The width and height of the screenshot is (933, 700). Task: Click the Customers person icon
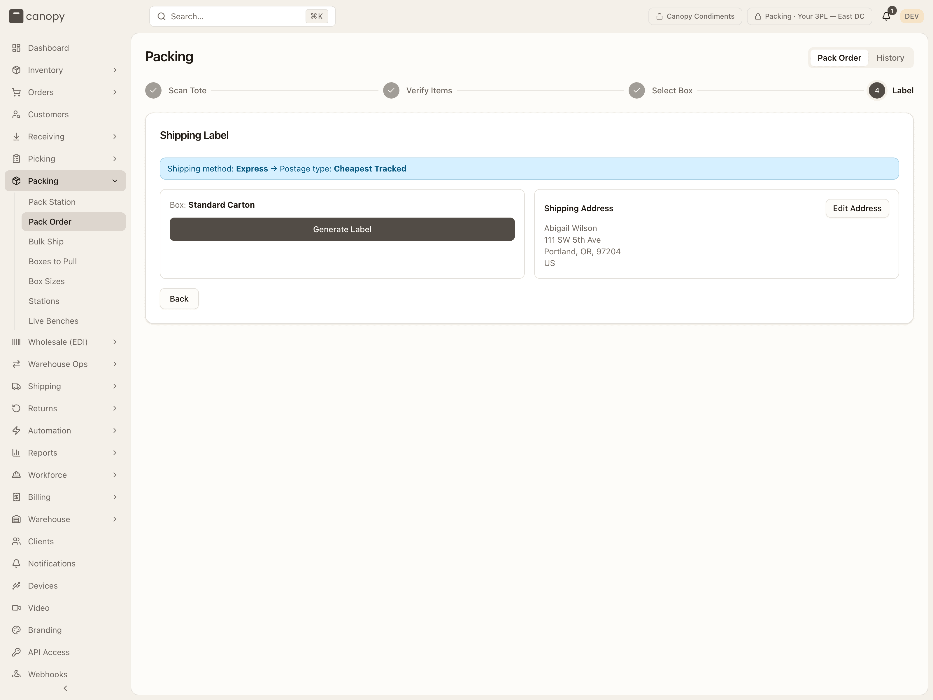pyautogui.click(x=16, y=114)
